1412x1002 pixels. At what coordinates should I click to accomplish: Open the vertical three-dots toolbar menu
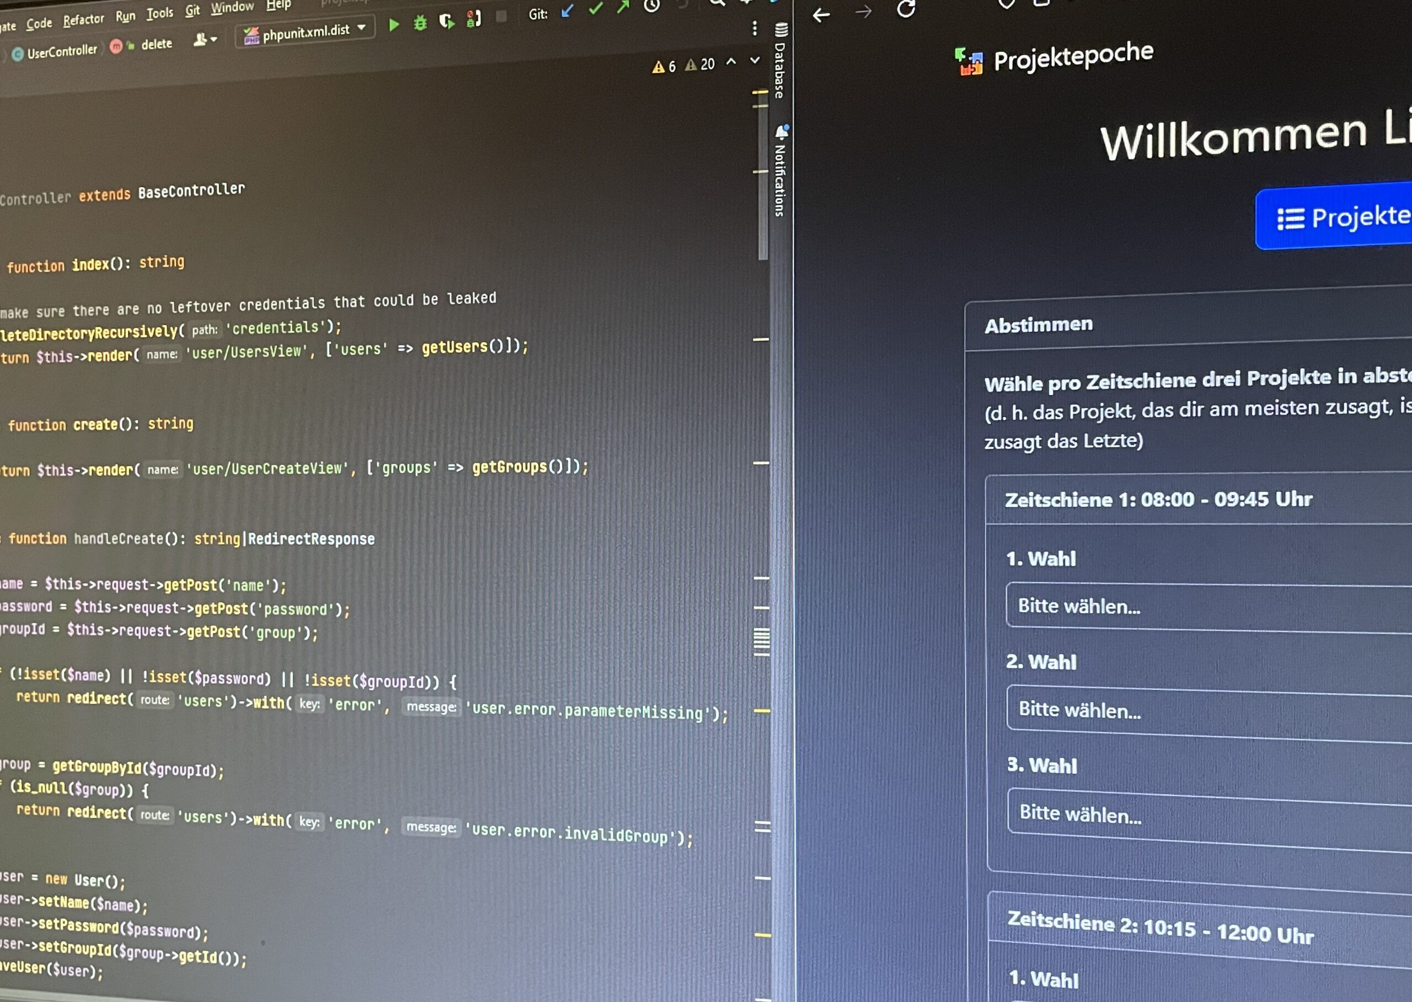[x=755, y=28]
